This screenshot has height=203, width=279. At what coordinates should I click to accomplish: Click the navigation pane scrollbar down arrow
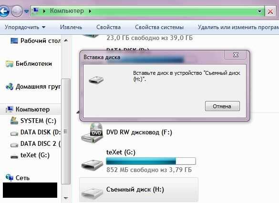click(66, 198)
